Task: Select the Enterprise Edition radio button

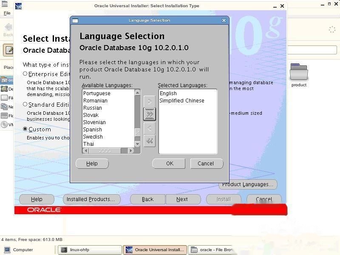Action: (x=25, y=74)
